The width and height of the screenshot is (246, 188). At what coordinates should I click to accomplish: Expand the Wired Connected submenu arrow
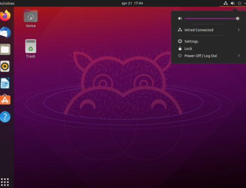tap(239, 30)
